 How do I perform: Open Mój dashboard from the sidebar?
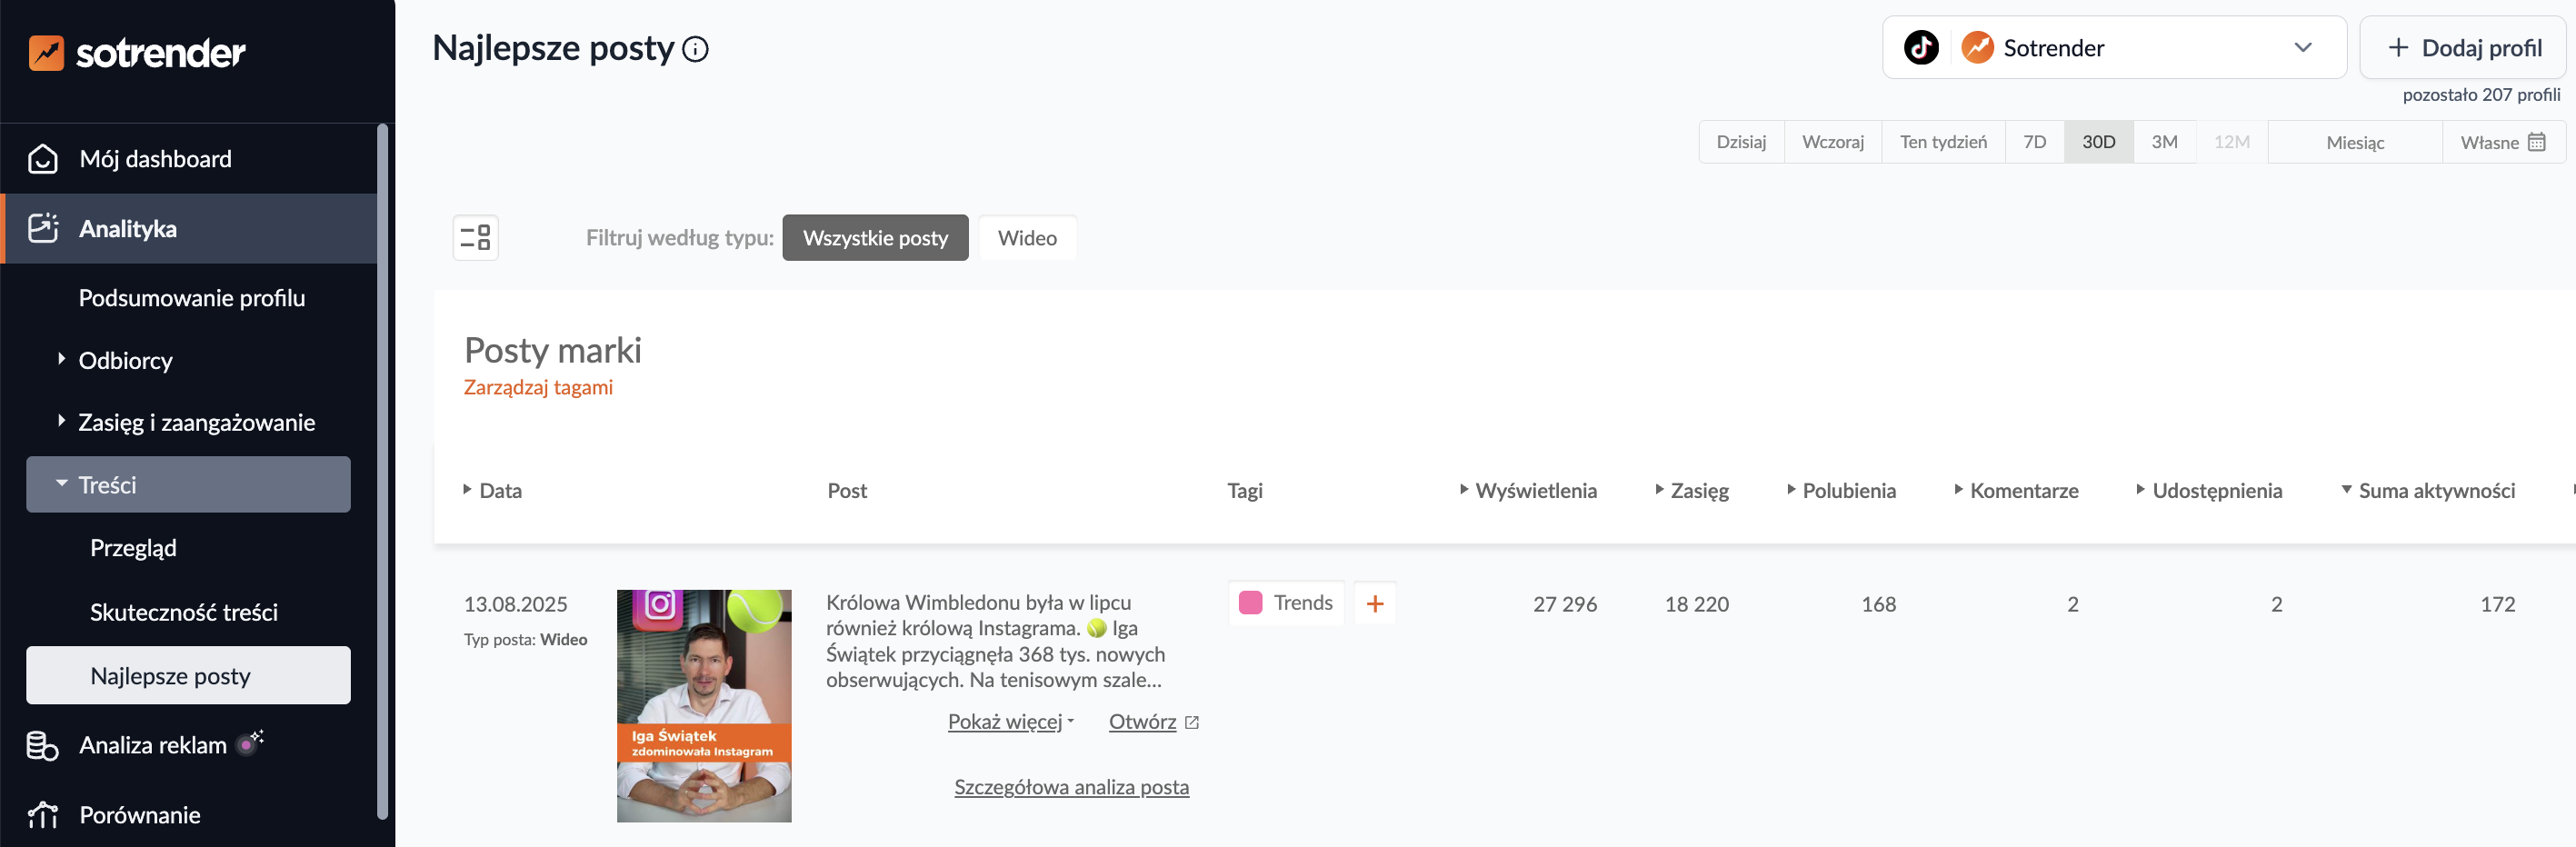click(155, 158)
